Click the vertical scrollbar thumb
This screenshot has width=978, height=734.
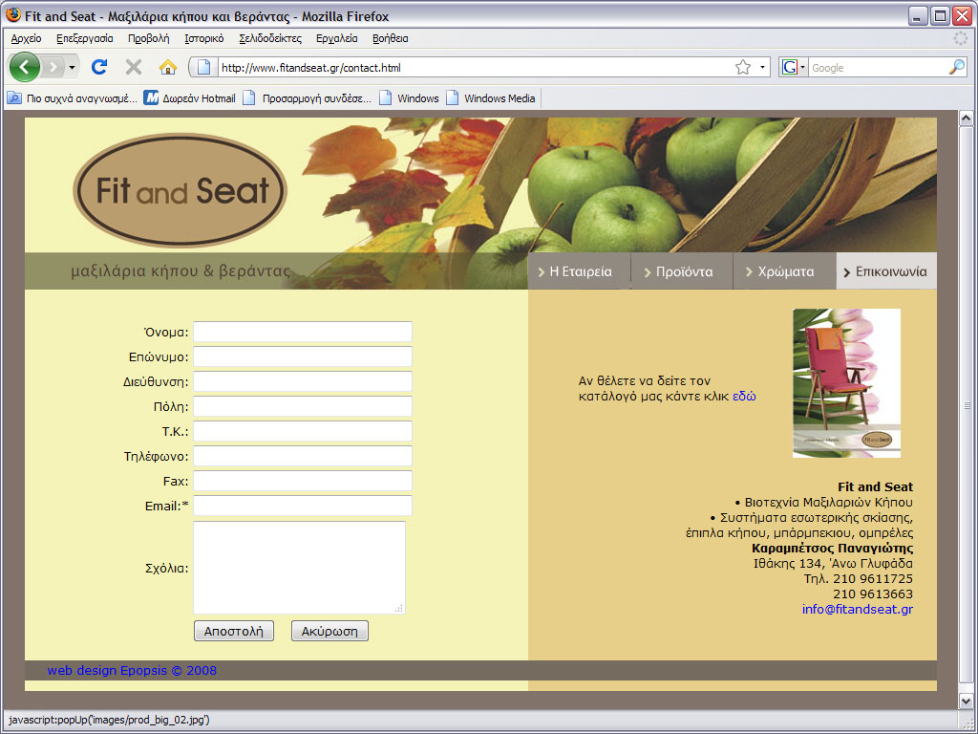click(x=967, y=405)
